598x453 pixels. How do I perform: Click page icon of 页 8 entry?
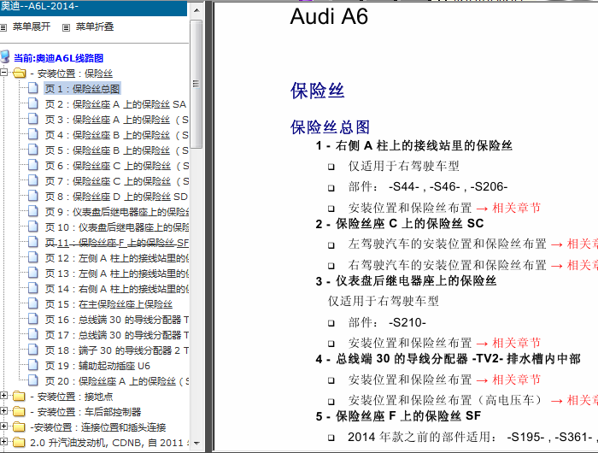[x=33, y=196]
